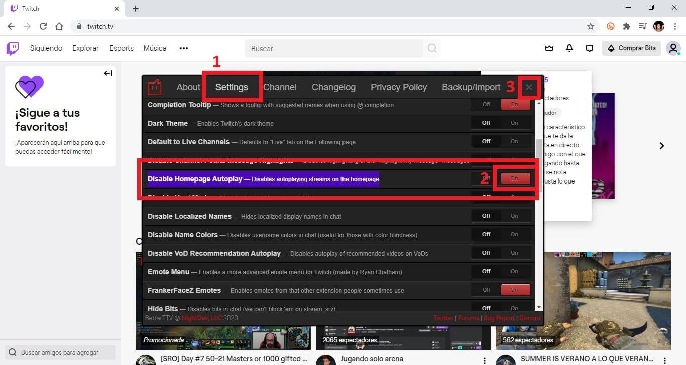Open the notifications bell
Screen dimensions: 686x365
[x=569, y=48]
